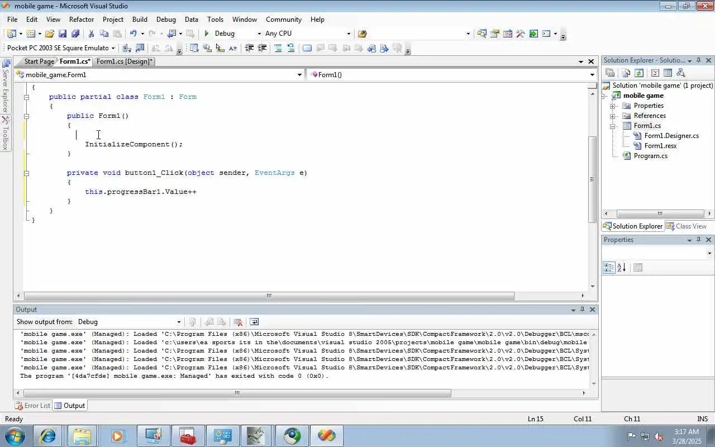Click View Code icon in Solution Explorer

(x=655, y=73)
